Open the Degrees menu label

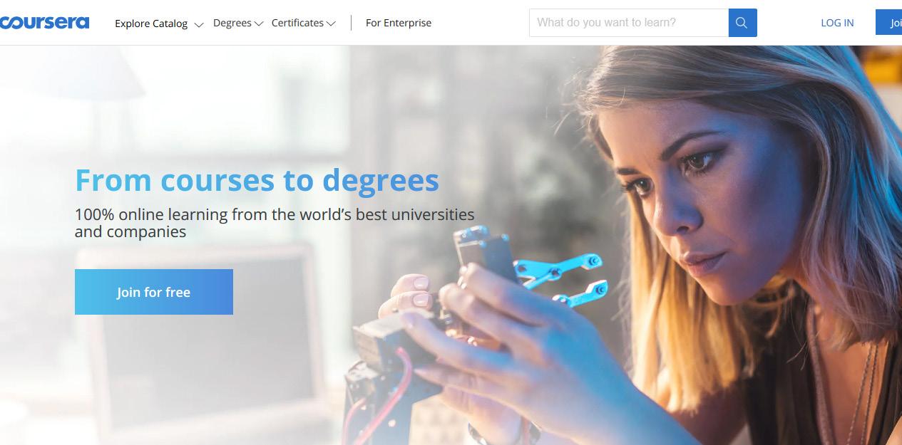(x=232, y=23)
